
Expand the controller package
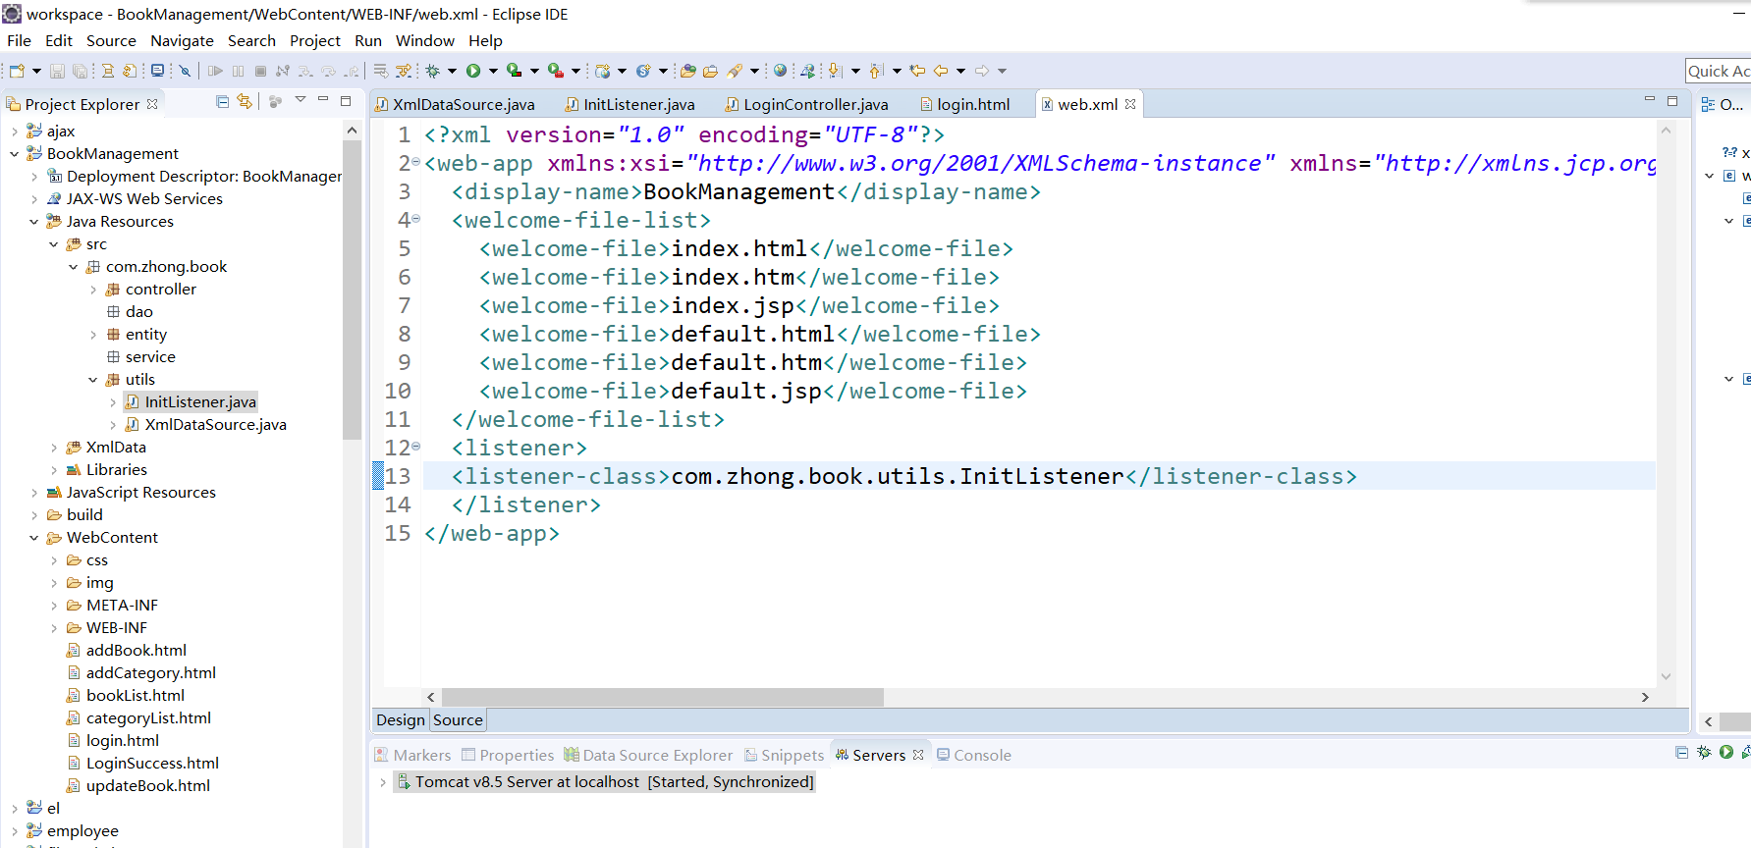click(x=93, y=290)
